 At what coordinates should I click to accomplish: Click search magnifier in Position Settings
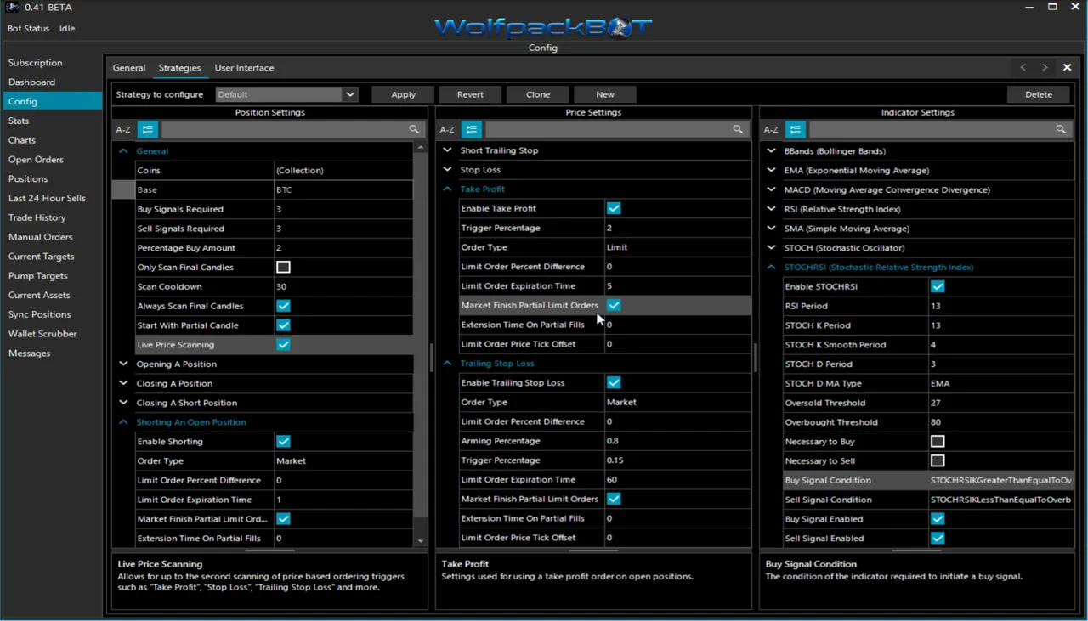(414, 129)
